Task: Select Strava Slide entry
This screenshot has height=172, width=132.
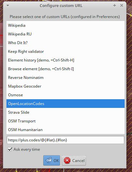Action: point(66,112)
